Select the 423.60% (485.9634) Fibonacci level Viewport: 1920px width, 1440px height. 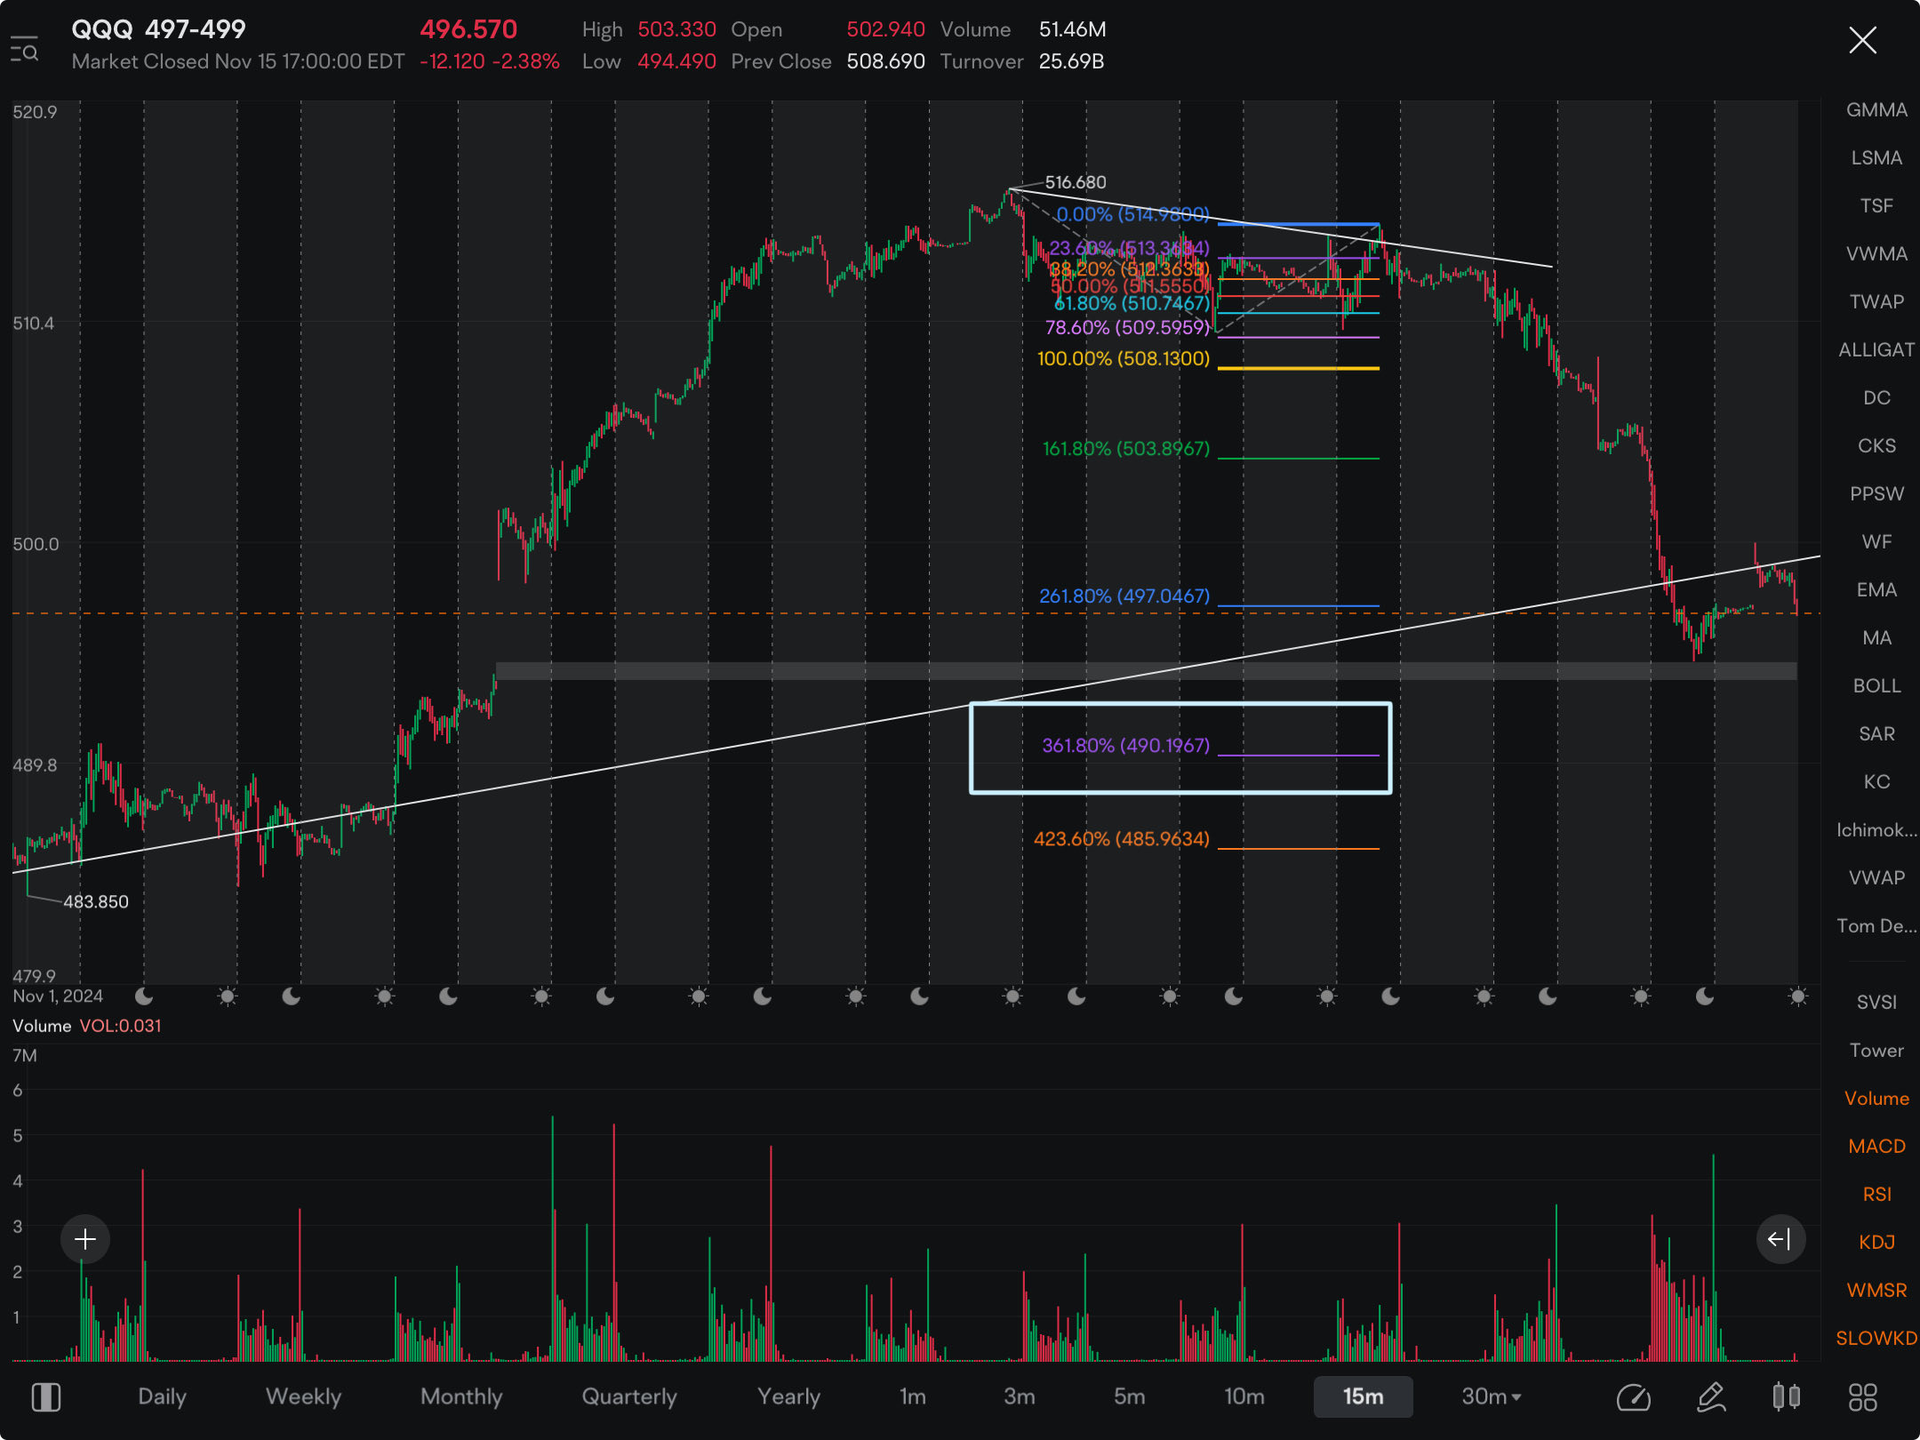point(1121,838)
